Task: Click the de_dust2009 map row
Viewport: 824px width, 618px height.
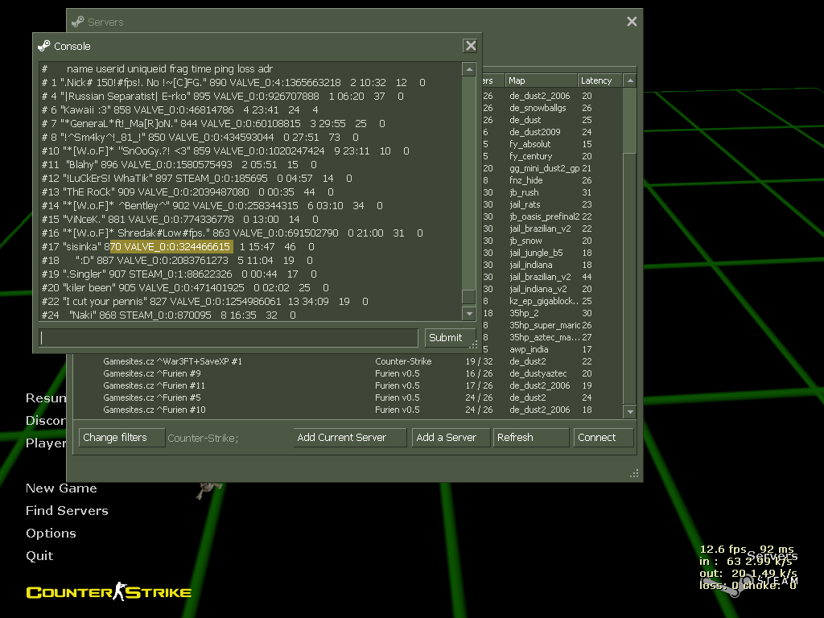Action: pos(552,133)
